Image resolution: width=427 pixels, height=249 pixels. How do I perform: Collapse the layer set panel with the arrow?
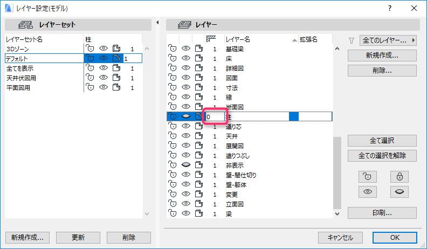[157, 22]
